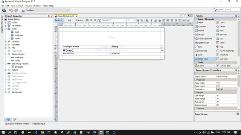Select the Current date tool in palette
Screen dimensions: 241x135
click(223, 66)
